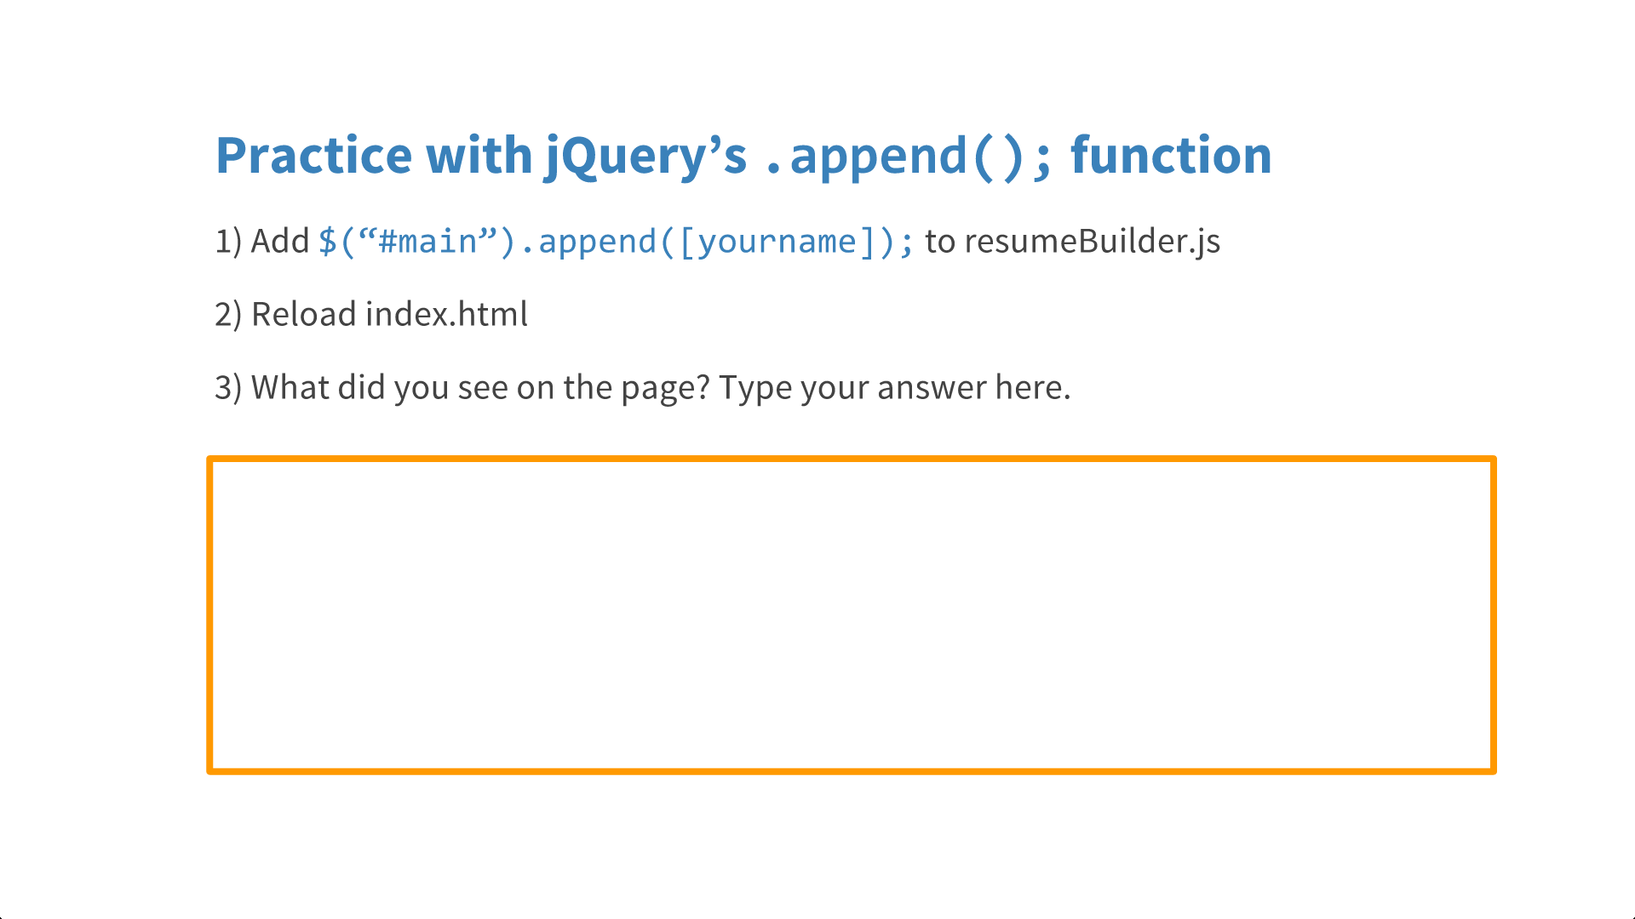Select the "1)" step number
Image resolution: width=1635 pixels, height=919 pixels.
point(228,242)
